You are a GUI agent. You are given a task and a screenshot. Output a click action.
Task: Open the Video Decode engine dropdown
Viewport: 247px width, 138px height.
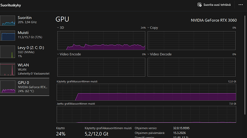pyautogui.click(x=148, y=54)
